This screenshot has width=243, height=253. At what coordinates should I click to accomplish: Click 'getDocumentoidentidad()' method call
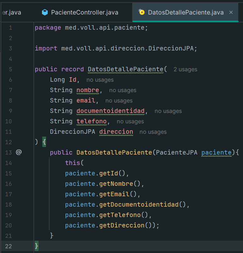coord(142,205)
